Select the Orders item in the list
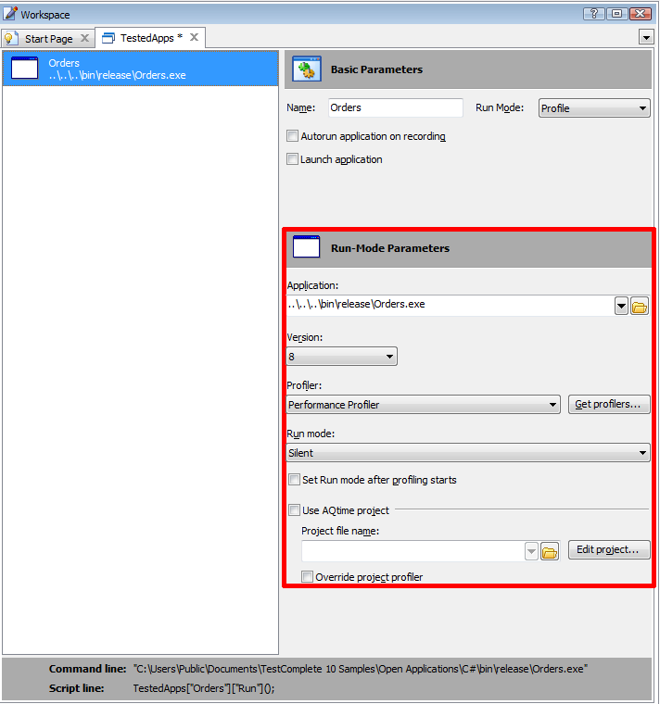Screen dimensions: 660x704 click(140, 69)
